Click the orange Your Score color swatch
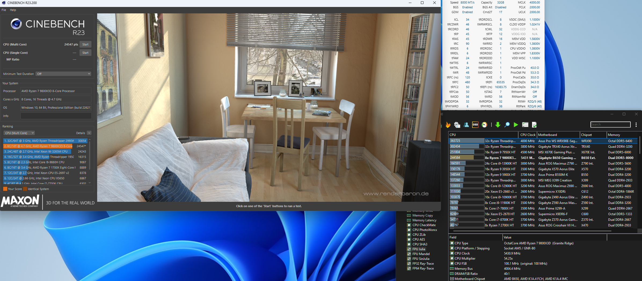Screen dimensions: 642x281 pyautogui.click(x=5, y=189)
